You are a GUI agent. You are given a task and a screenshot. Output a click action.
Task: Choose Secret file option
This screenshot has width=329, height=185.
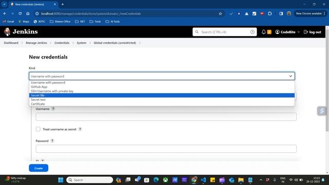click(x=162, y=96)
